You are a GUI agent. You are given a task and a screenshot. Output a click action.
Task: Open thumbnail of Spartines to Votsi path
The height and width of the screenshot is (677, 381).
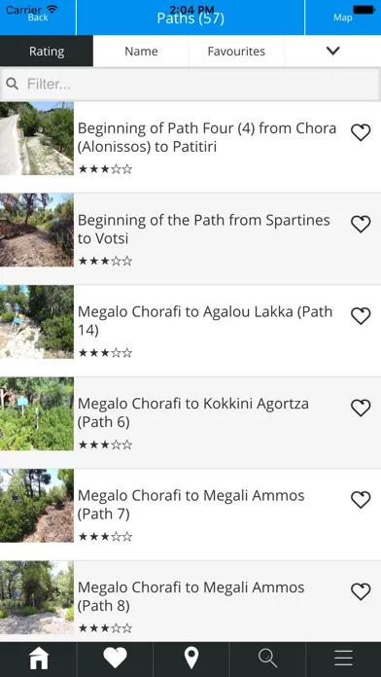[x=37, y=230]
